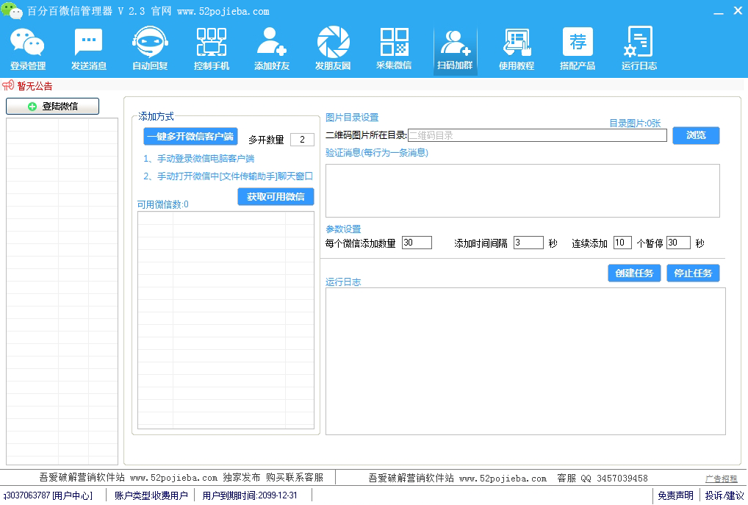Click 用户到期时间:2099-12-31 status text
The height and width of the screenshot is (505, 748).
[250, 495]
